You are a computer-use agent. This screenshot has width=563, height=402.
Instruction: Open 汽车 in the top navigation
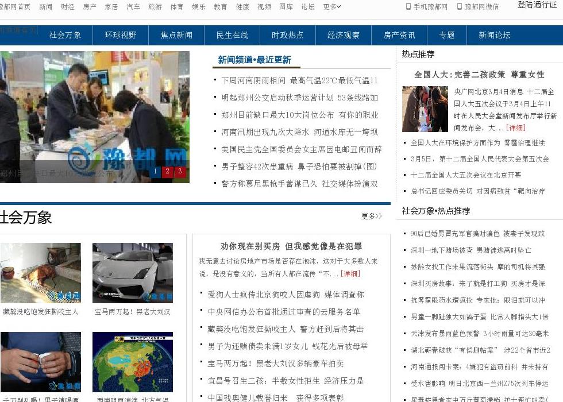pyautogui.click(x=133, y=6)
